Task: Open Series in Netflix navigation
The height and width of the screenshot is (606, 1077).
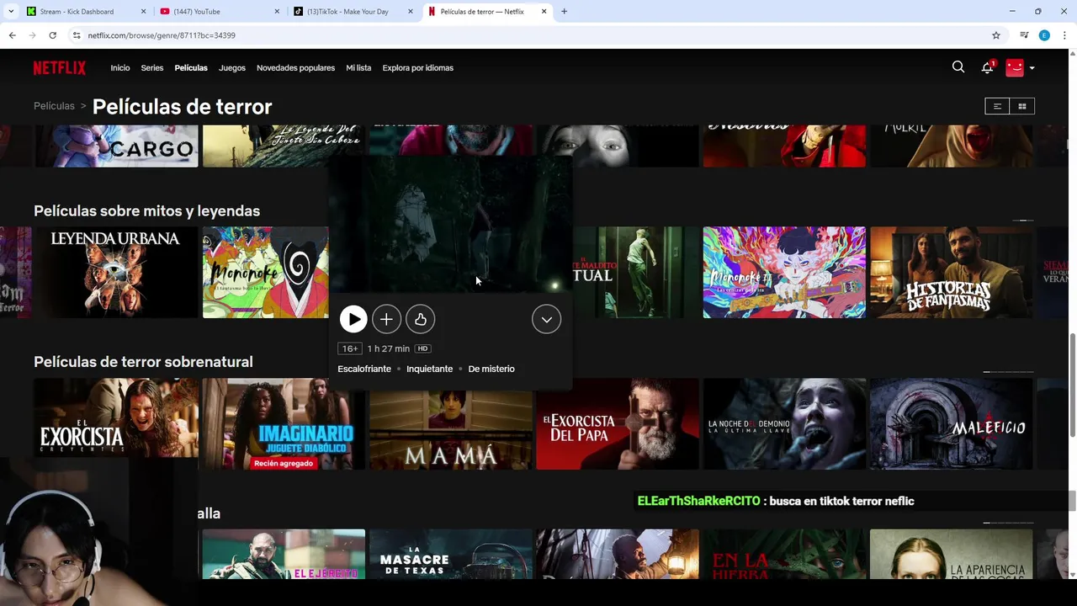Action: 152,68
